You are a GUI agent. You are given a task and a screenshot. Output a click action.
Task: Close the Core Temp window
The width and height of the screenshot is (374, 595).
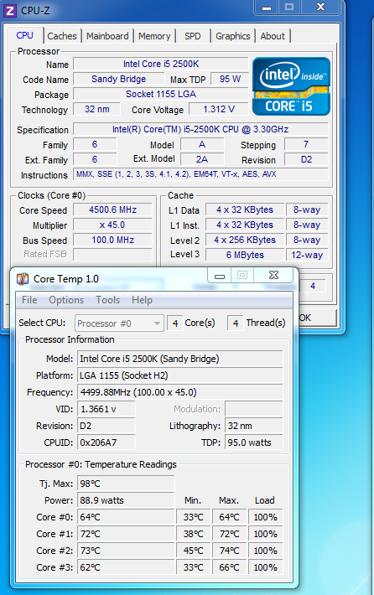[273, 276]
